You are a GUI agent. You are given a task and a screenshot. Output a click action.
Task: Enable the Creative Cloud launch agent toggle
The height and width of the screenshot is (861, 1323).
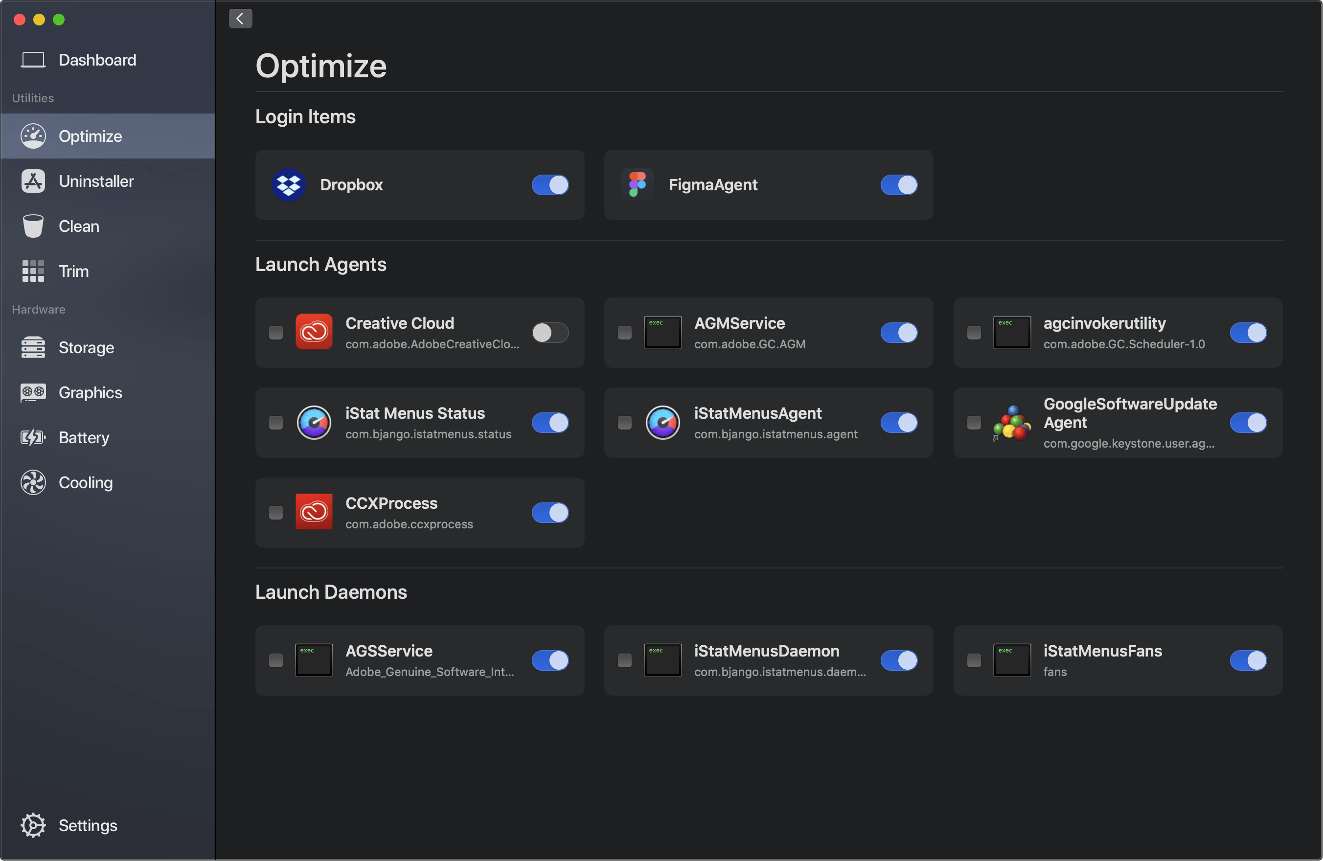[550, 332]
